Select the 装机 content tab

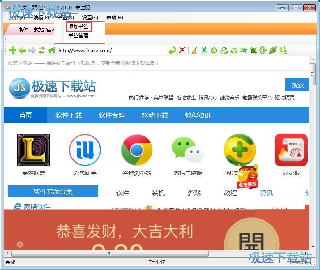pyautogui.click(x=158, y=193)
